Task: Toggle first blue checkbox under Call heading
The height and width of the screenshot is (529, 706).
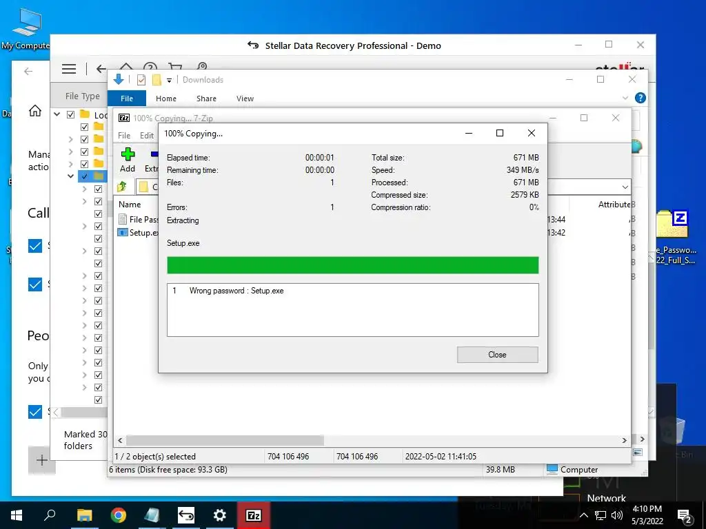Action: pyautogui.click(x=35, y=246)
